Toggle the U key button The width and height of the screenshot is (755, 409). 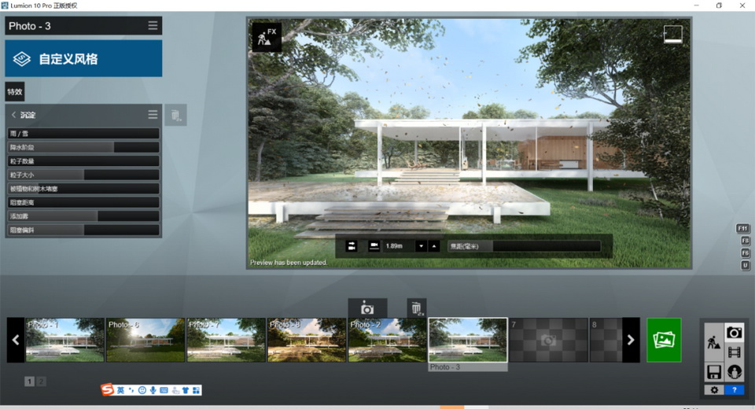tap(744, 266)
